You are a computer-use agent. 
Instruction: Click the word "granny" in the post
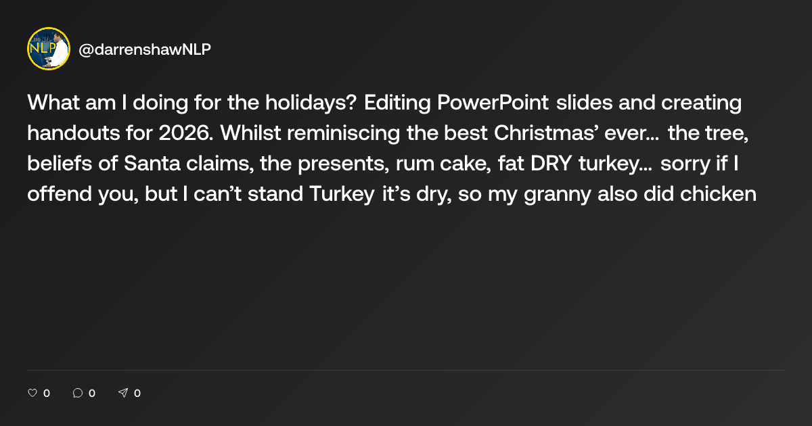(x=582, y=194)
